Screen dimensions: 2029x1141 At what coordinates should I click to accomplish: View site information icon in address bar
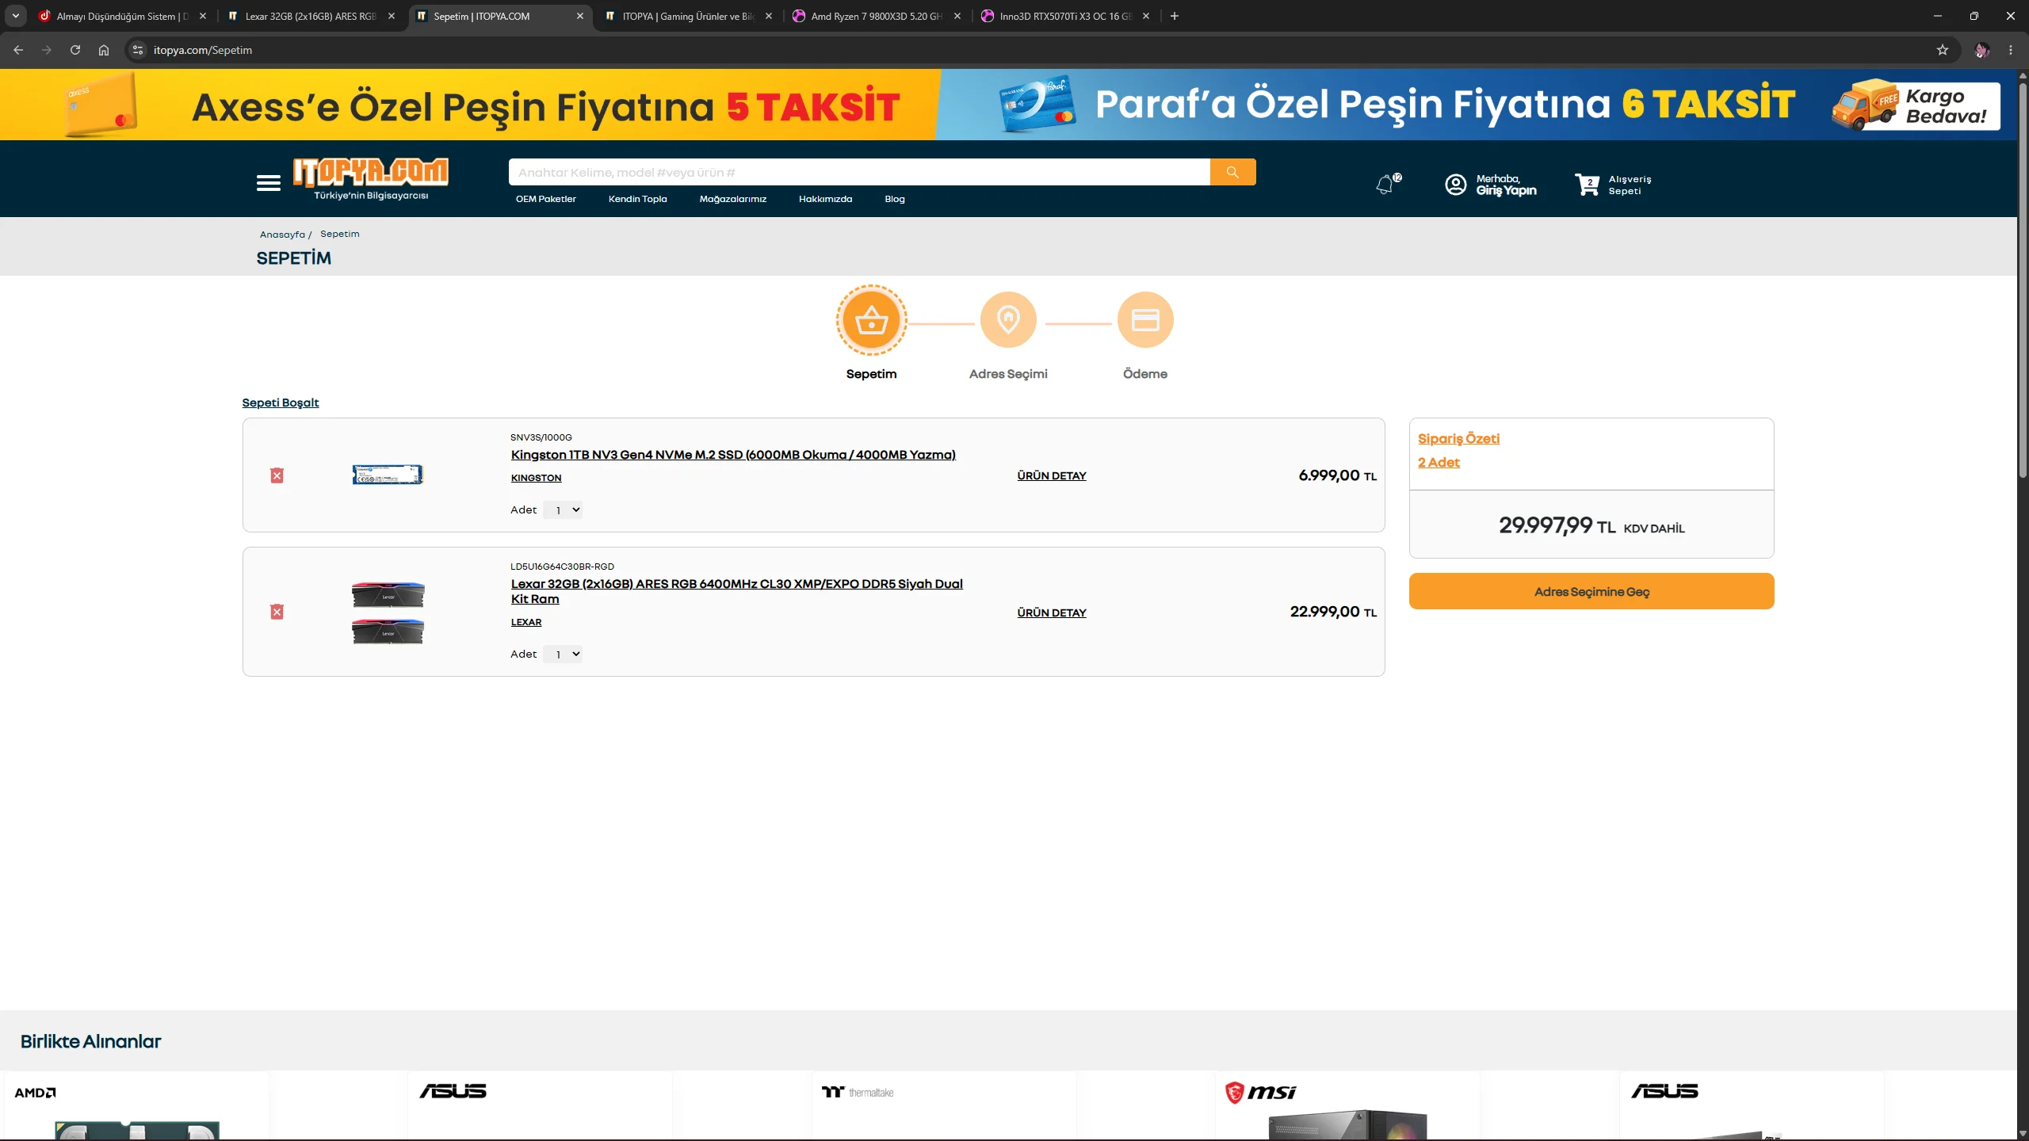coord(138,50)
